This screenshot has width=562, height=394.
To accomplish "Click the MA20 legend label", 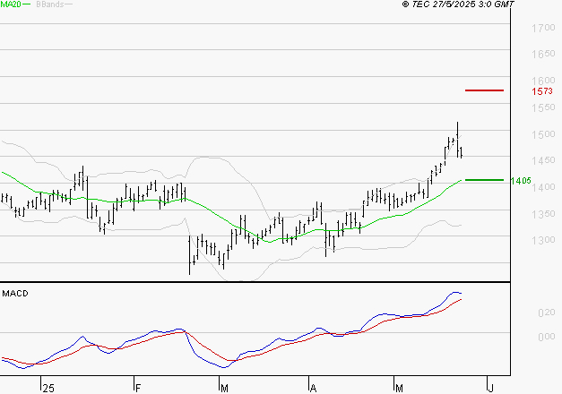I will tap(10, 4).
